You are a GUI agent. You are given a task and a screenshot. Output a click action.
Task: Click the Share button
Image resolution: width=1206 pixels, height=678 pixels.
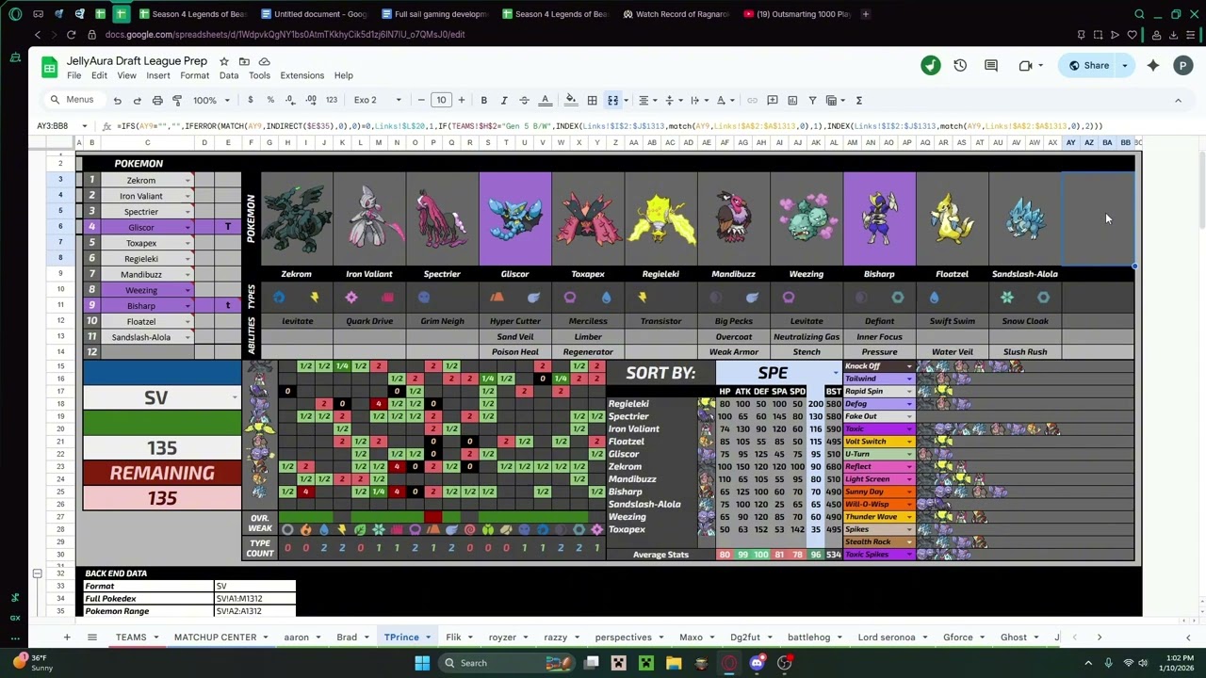pyautogui.click(x=1088, y=65)
